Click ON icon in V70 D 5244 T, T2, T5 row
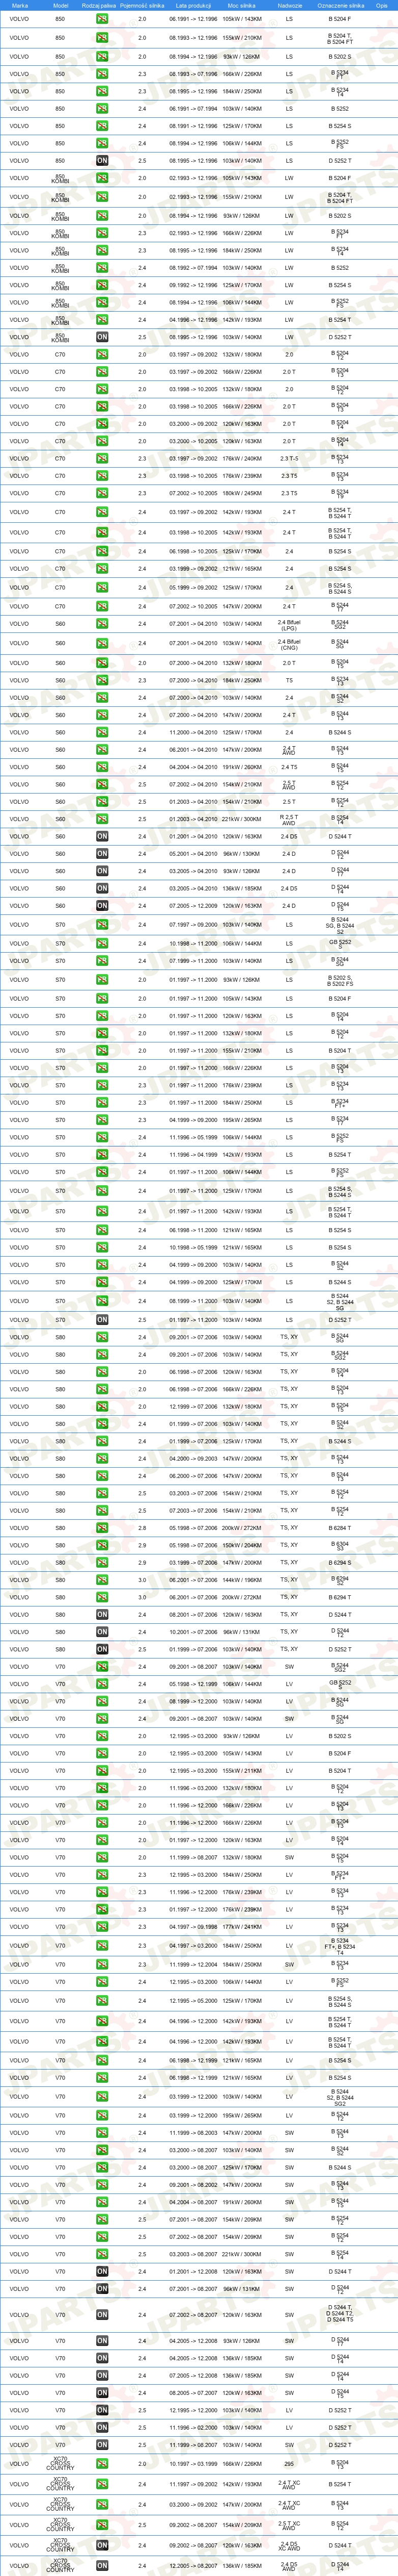The height and width of the screenshot is (2576, 398). [102, 2315]
